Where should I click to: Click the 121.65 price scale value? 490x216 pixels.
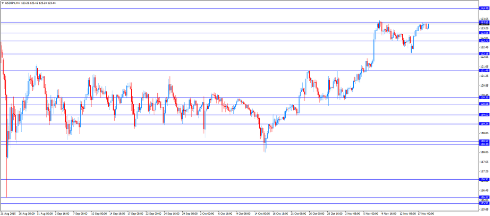484,67
